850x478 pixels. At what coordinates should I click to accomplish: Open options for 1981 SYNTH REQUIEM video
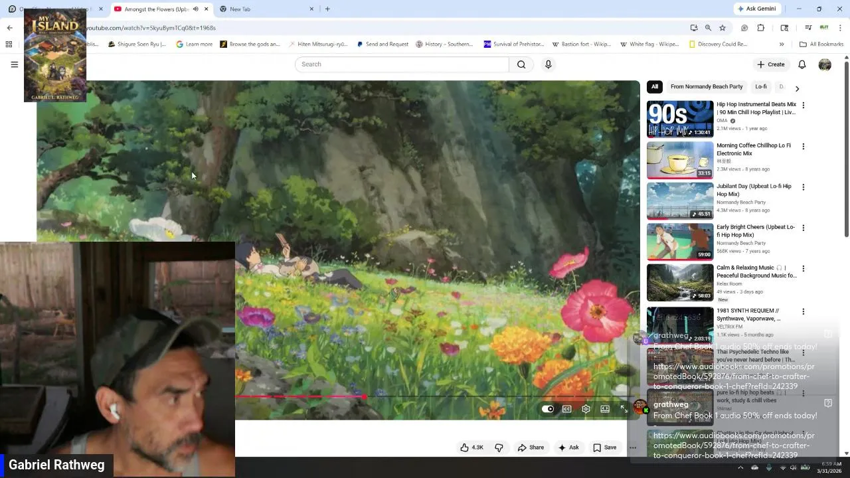803,311
